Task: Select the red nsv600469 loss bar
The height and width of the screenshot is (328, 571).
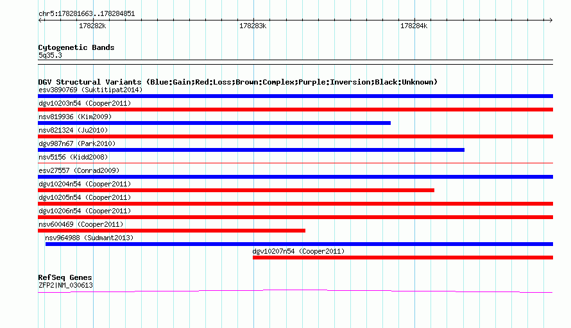Action: [x=171, y=231]
